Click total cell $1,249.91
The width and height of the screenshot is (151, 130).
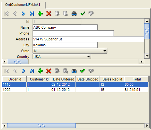136,90
